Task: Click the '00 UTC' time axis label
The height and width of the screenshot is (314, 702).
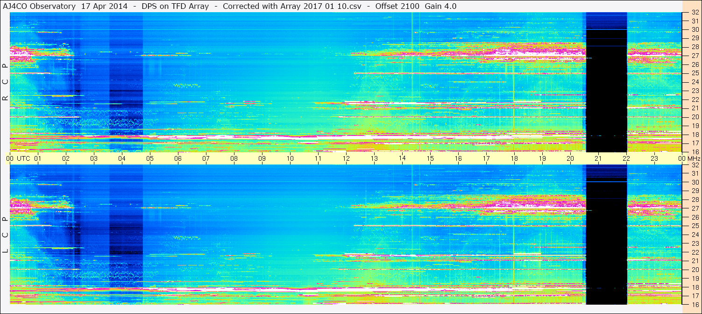Action: (x=18, y=158)
